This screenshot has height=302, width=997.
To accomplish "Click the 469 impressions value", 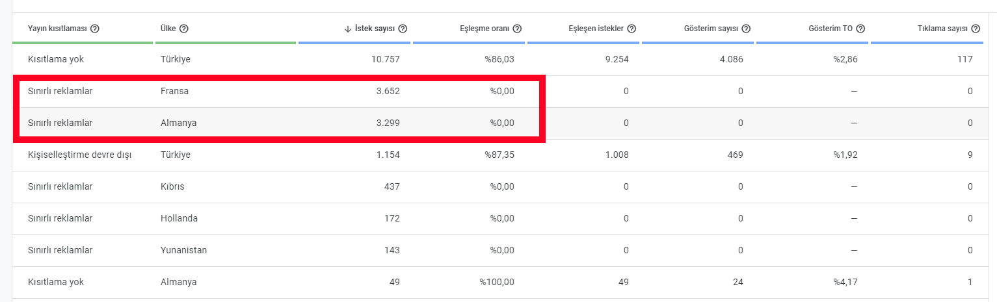I will pos(736,155).
